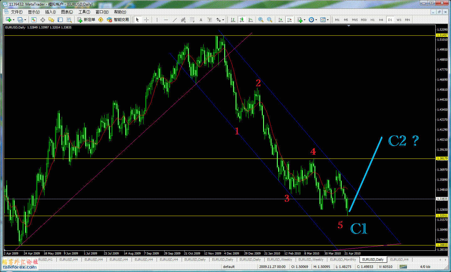Select the M15 timeframe button
Screen dimensions: 451x272
coord(355,20)
